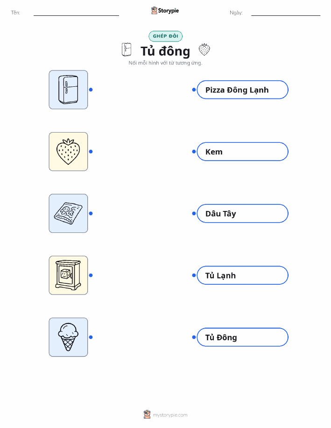Click the frozen pizza picture card
The image size is (331, 428).
pyautogui.click(x=68, y=213)
